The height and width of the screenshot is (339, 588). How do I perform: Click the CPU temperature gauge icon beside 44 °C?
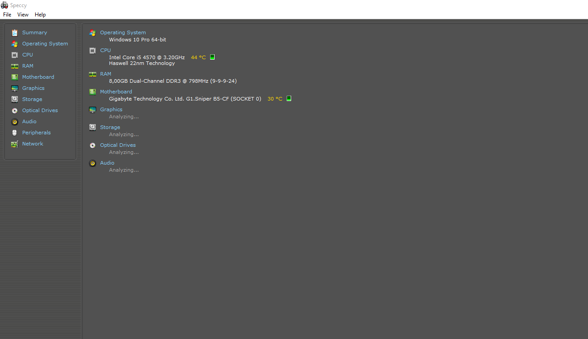coord(212,57)
